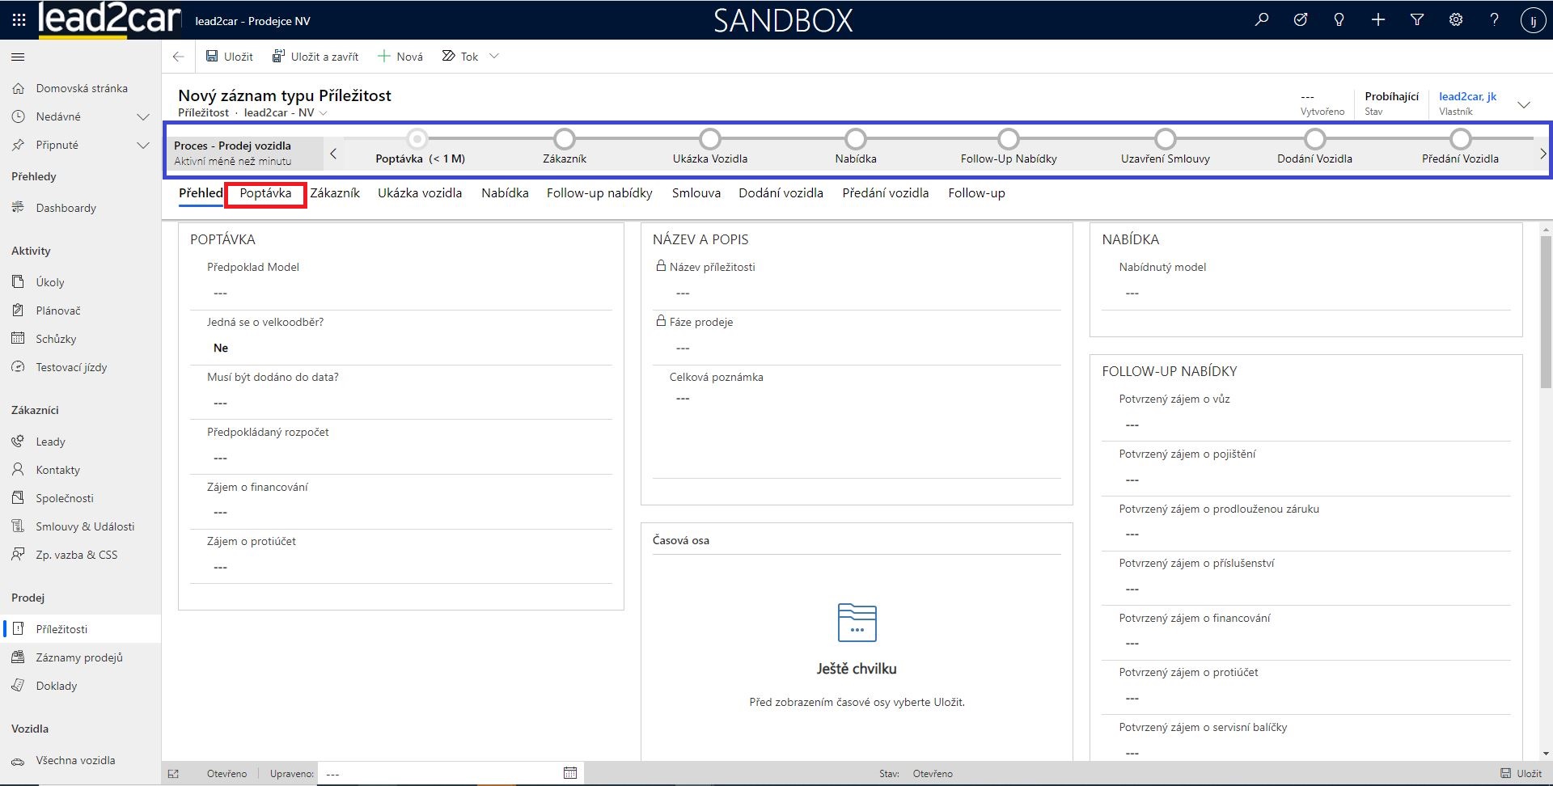Image resolution: width=1553 pixels, height=786 pixels.
Task: Select the Nabídka stage circle in process bar
Action: [855, 140]
